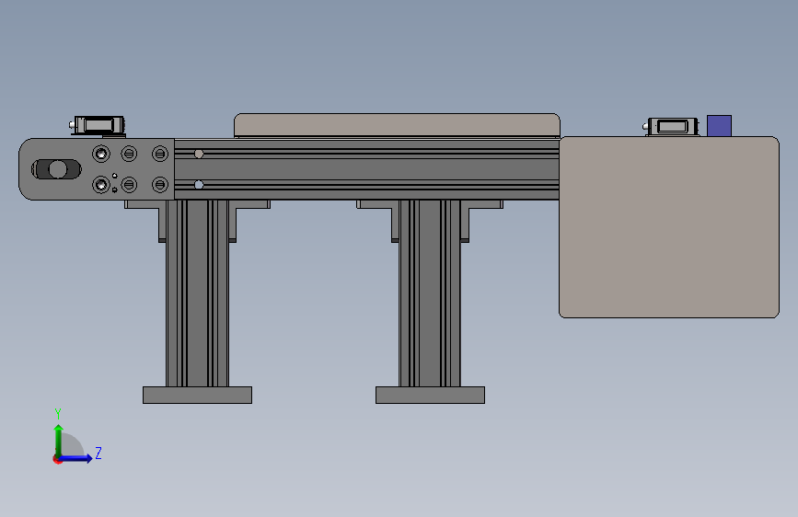The width and height of the screenshot is (798, 517).
Task: Select the lower middle slotted screw on the end cap
Action: (x=129, y=184)
